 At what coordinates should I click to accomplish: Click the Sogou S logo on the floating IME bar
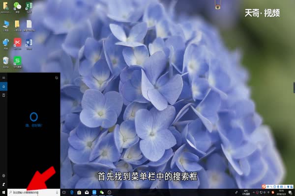(264, 187)
